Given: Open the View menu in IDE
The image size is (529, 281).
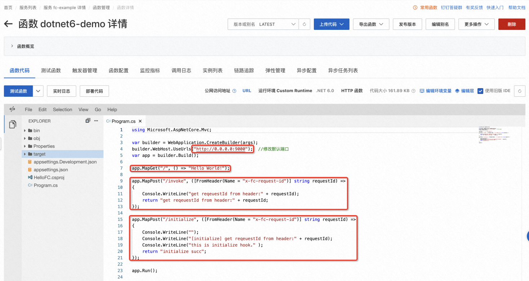Looking at the screenshot, I should pyautogui.click(x=83, y=109).
